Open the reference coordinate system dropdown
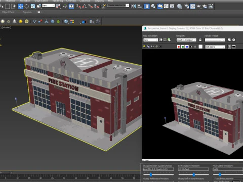The height and width of the screenshot is (182, 243). point(48,6)
